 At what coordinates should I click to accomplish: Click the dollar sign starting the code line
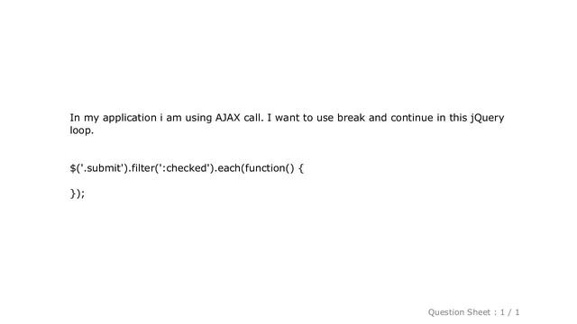coord(72,168)
